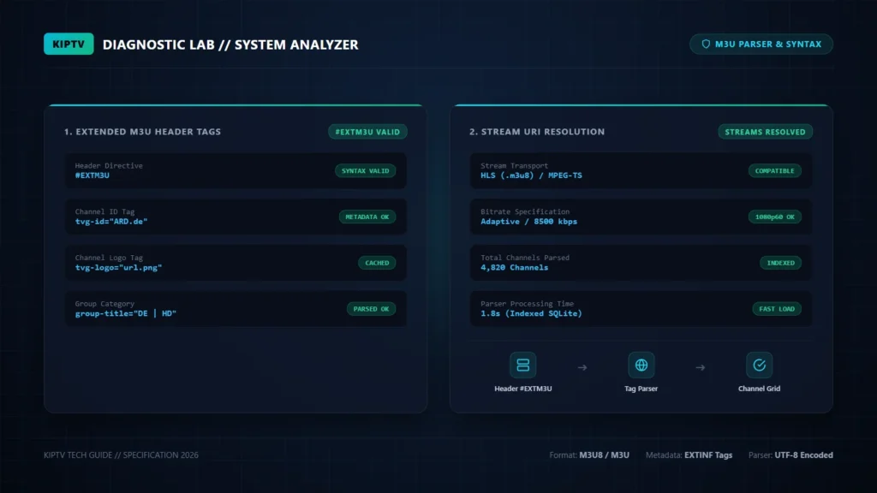The image size is (877, 493).
Task: Click the 1.8s (Indexed SQLite) value
Action: 531,313
